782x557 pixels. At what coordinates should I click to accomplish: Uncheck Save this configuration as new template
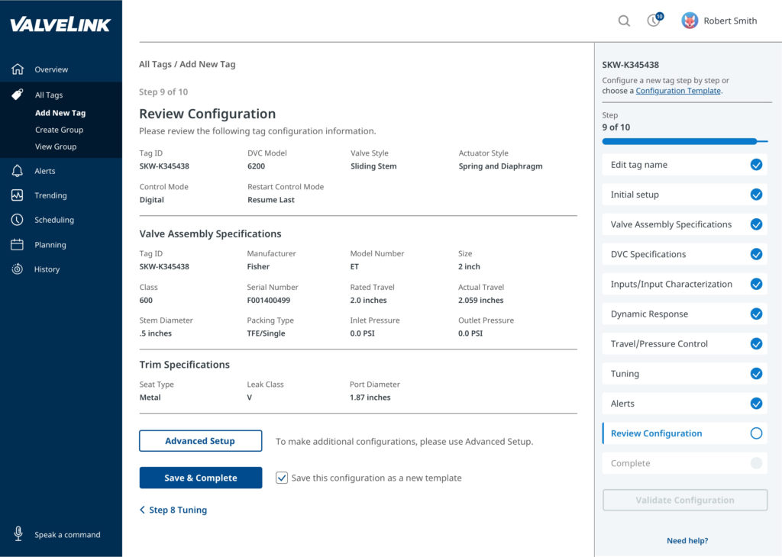tap(282, 478)
